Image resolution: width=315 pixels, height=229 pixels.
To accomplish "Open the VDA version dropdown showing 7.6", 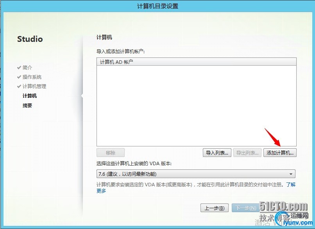I will [x=196, y=174].
